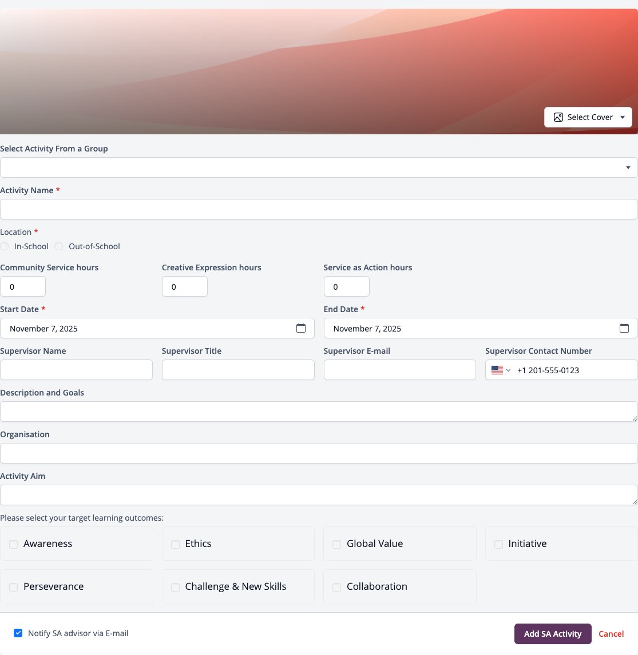
Task: Check the Initiative learning outcome
Action: [498, 544]
